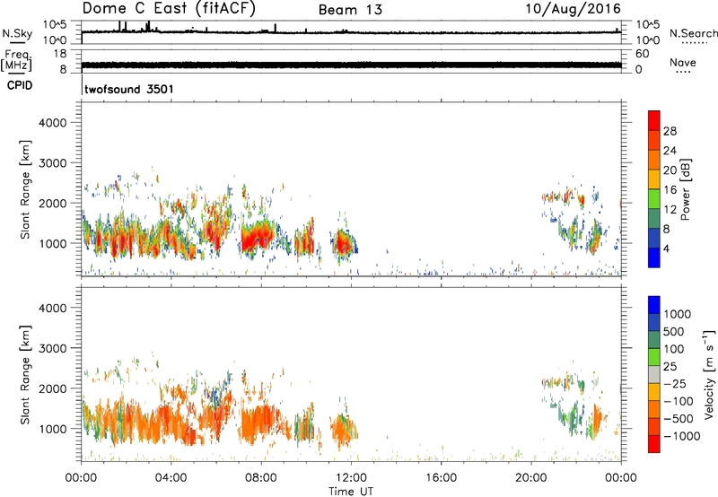The image size is (718, 497).
Task: Click the red top segment of power colorbar
Action: click(654, 120)
